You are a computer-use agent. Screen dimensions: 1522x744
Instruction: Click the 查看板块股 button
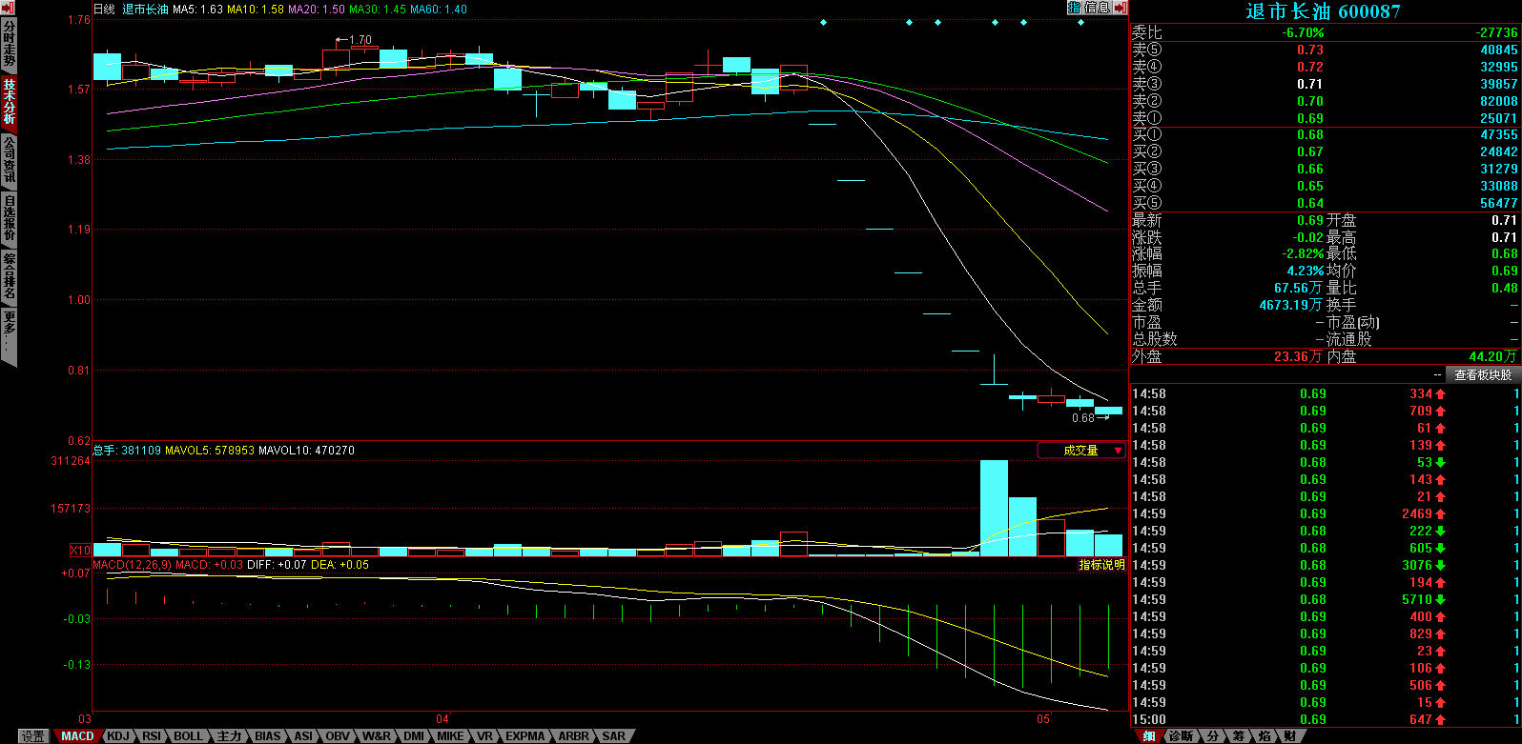[x=1482, y=375]
